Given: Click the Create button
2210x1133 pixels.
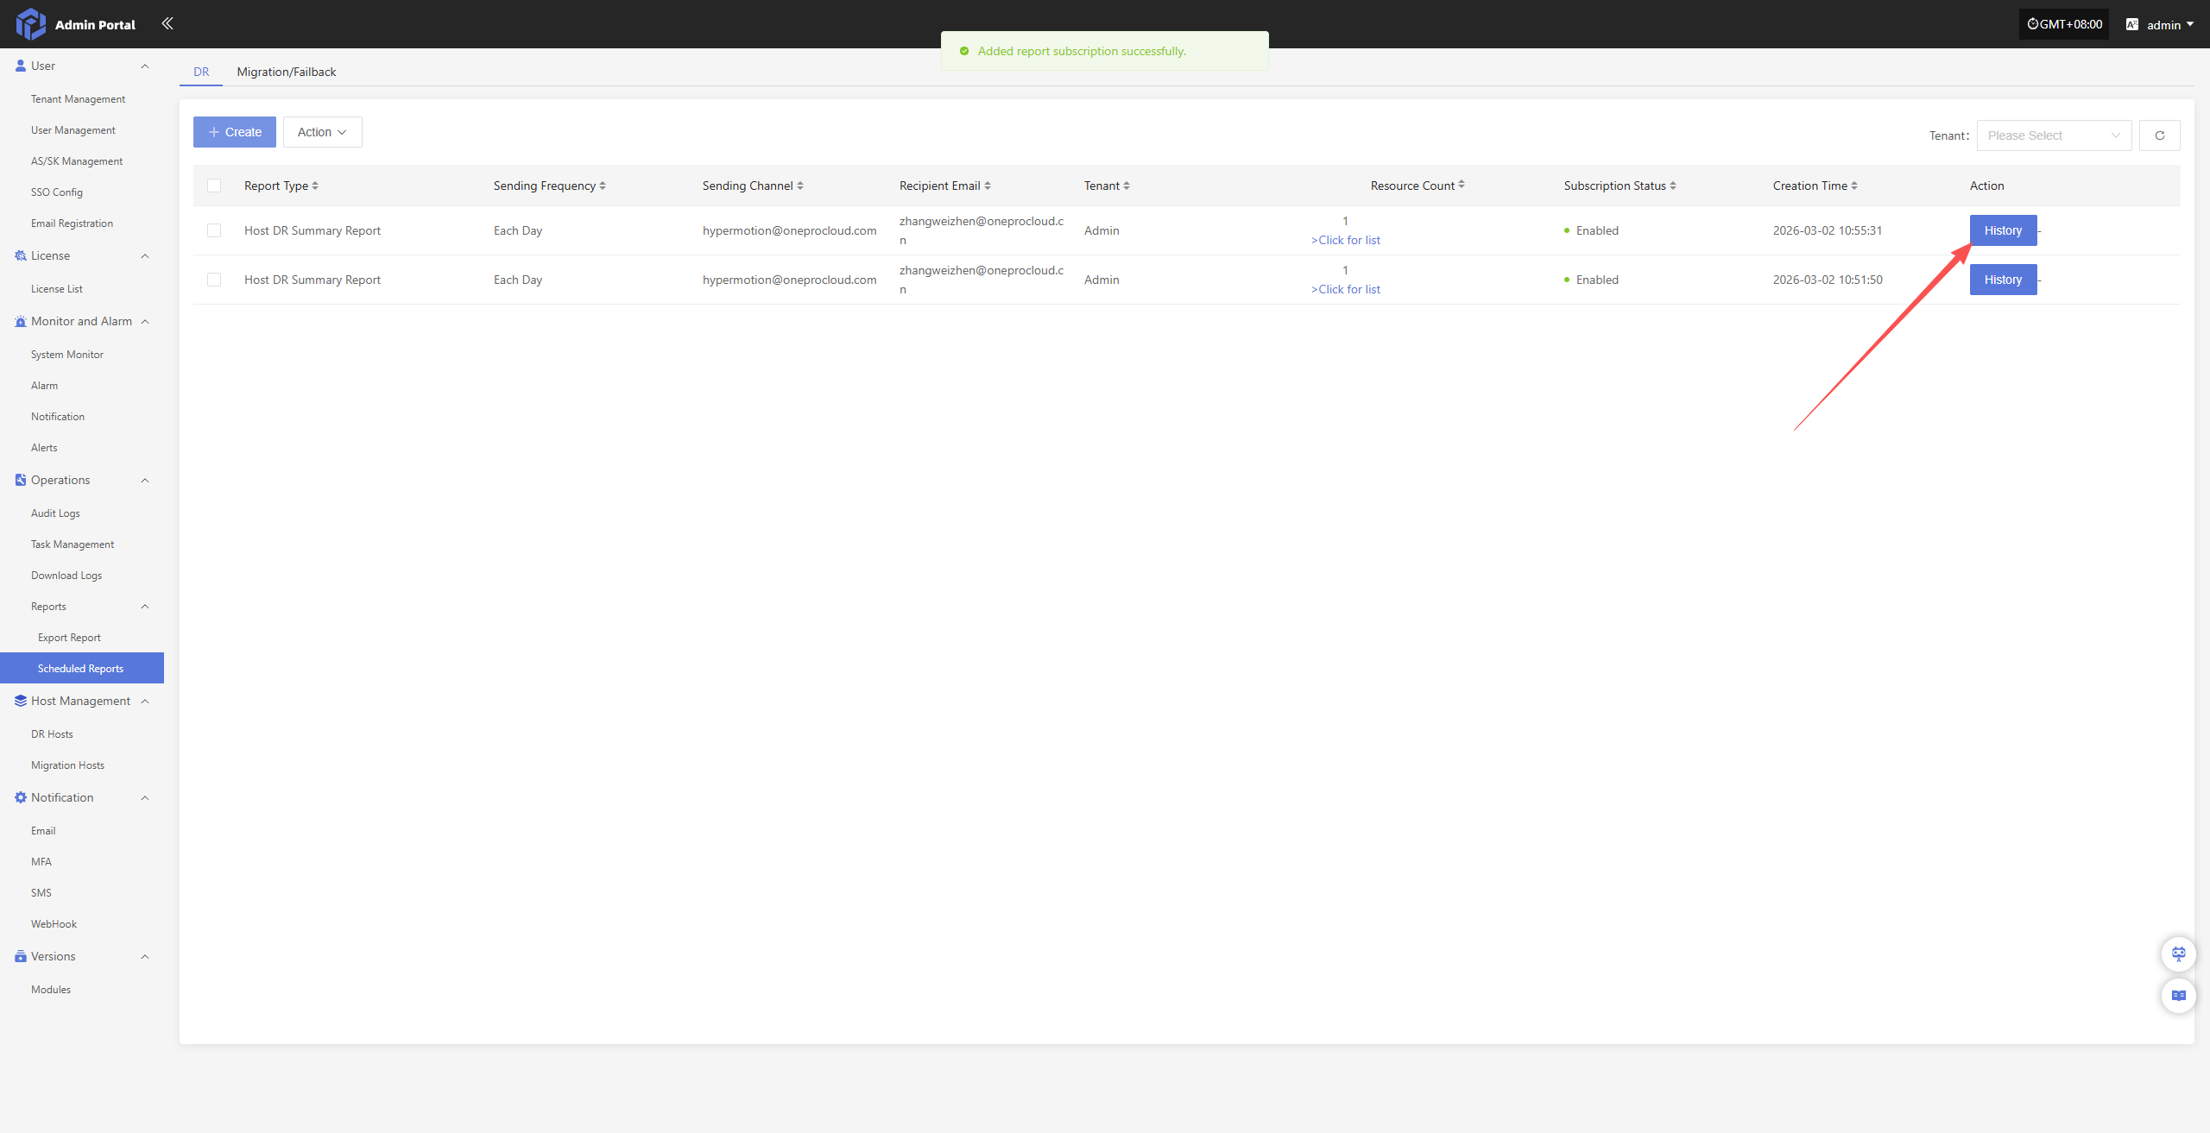Looking at the screenshot, I should tap(234, 132).
